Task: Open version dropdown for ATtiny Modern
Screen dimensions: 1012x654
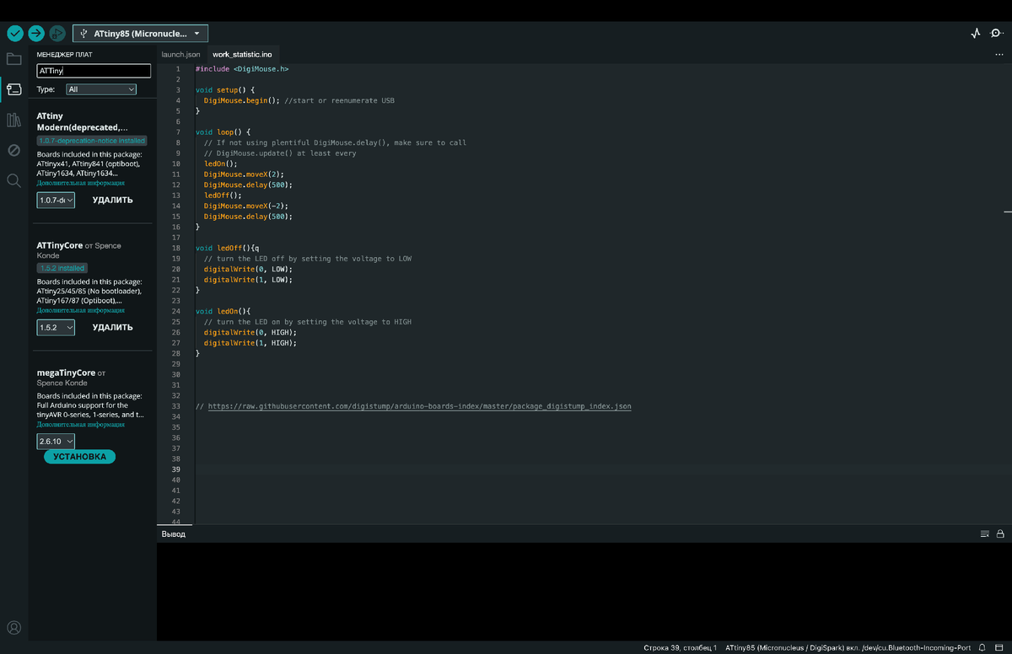Action: tap(56, 200)
